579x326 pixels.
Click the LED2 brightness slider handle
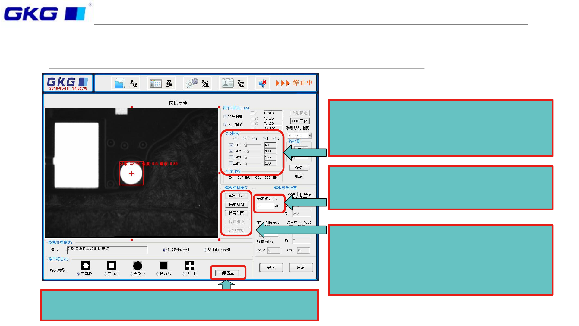(248, 151)
